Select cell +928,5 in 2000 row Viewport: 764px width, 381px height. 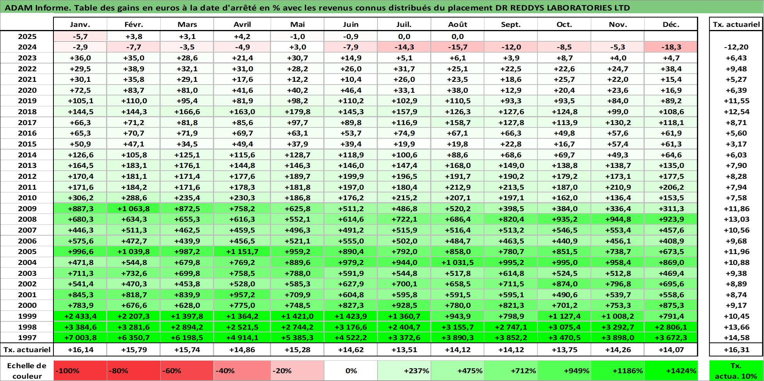point(404,305)
